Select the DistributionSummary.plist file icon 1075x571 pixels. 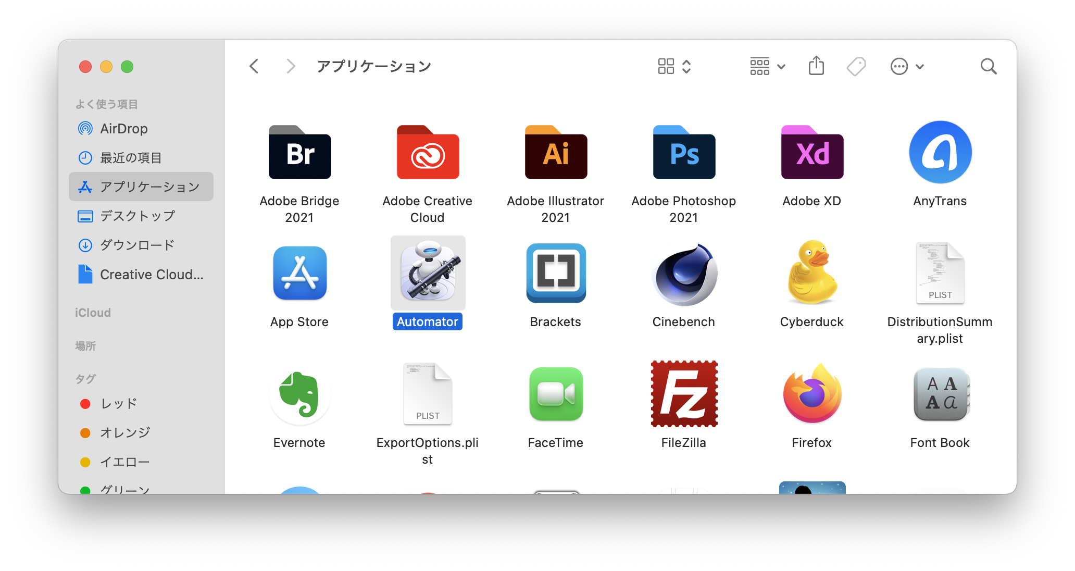940,273
